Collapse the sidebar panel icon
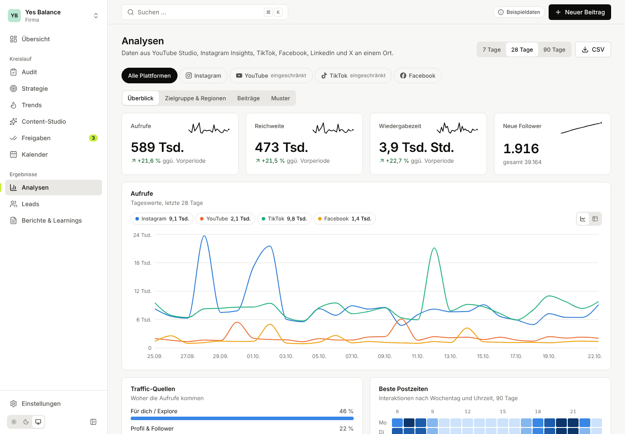The height and width of the screenshot is (434, 625). click(93, 422)
